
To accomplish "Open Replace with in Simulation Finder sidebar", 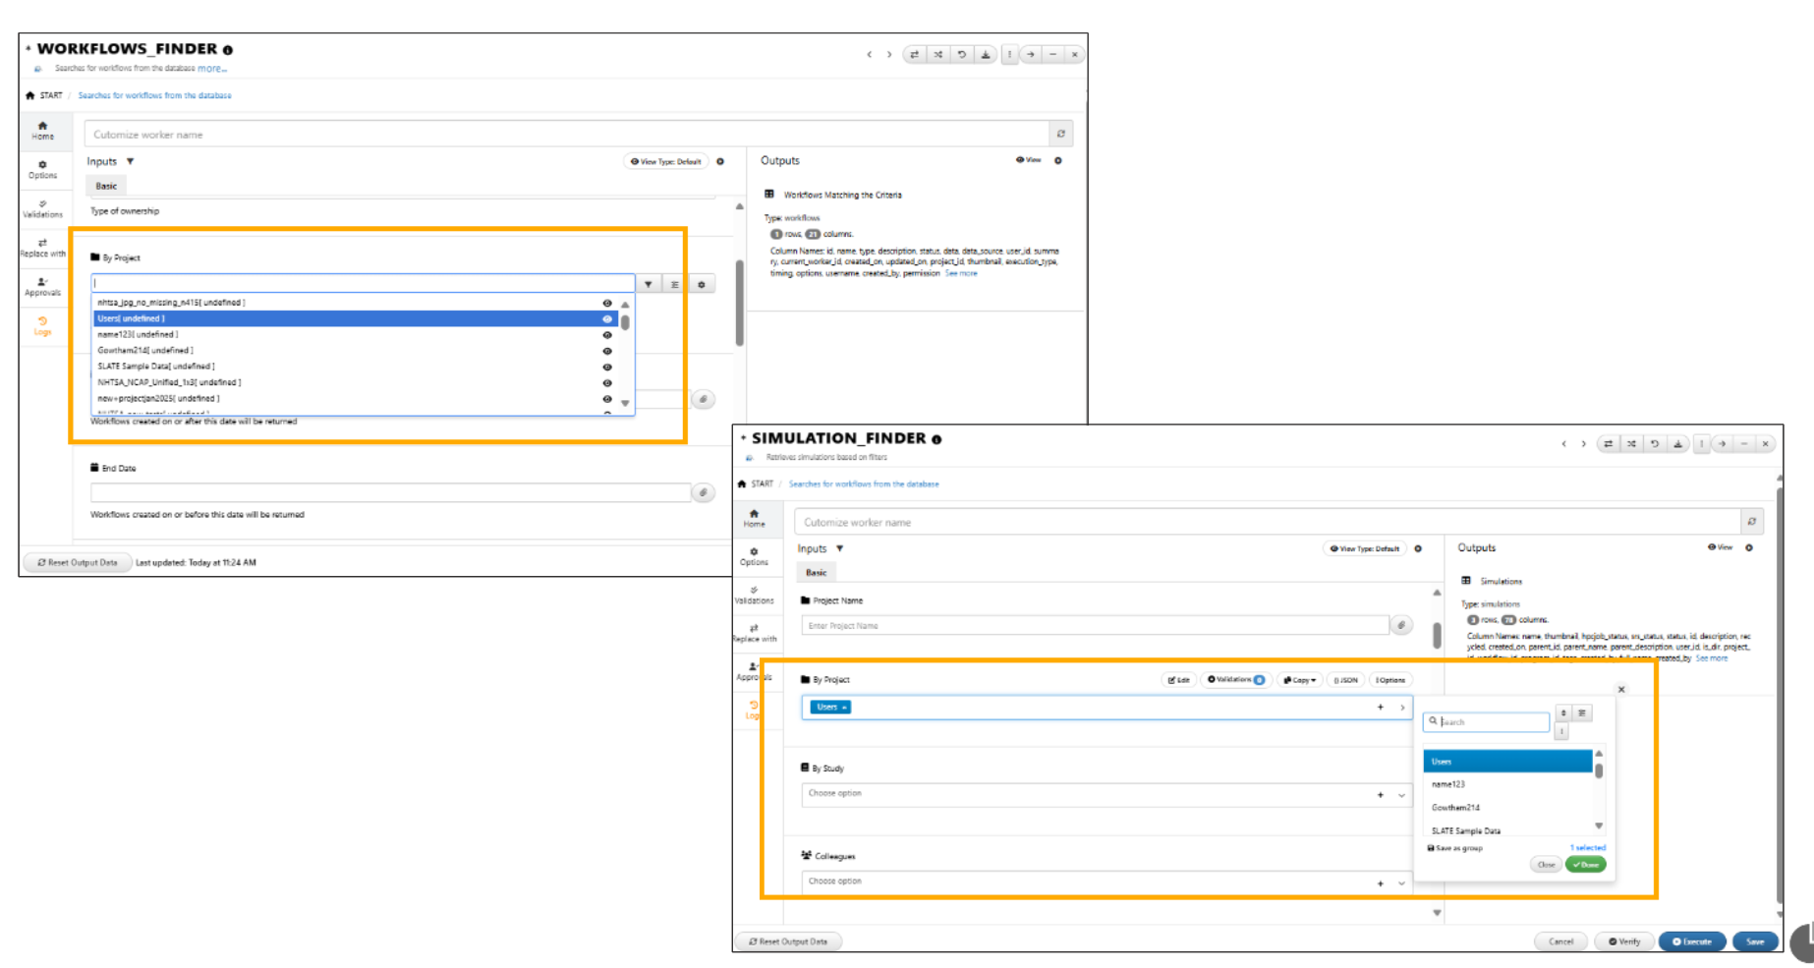I will coord(755,633).
